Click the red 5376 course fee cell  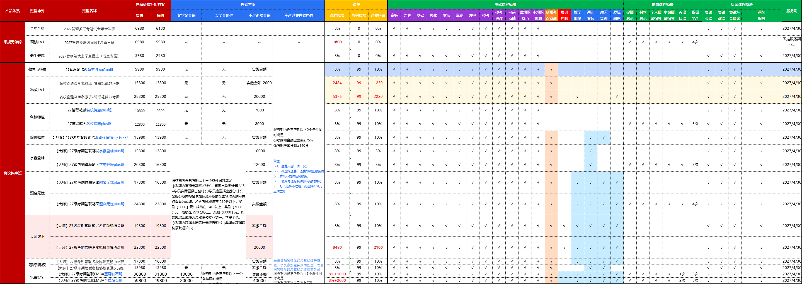(x=337, y=96)
